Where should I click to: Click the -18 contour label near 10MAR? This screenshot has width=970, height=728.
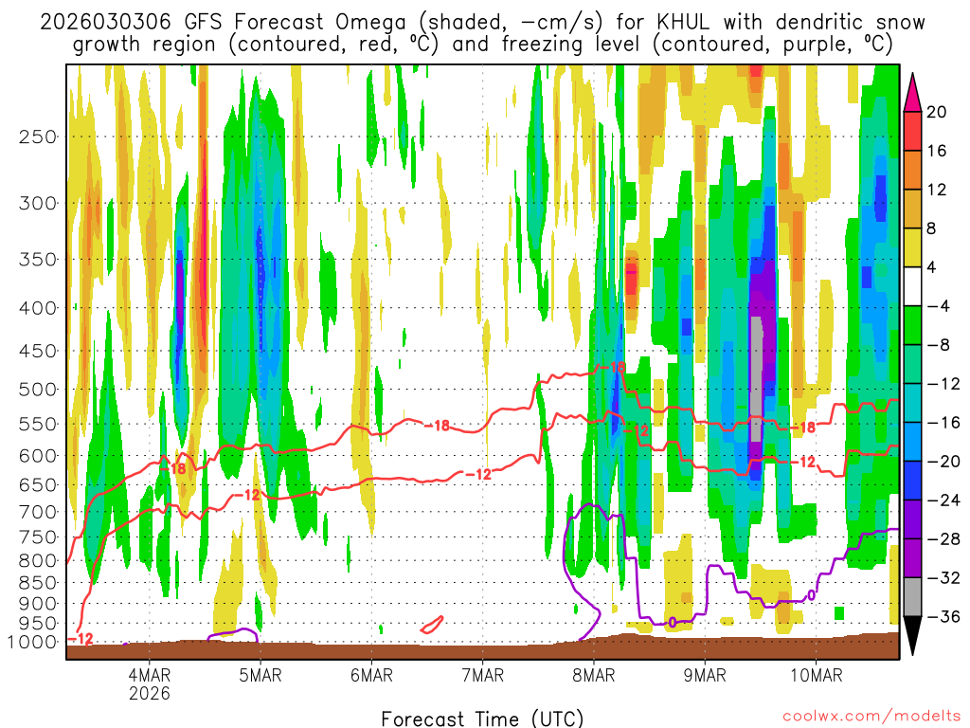coord(803,428)
